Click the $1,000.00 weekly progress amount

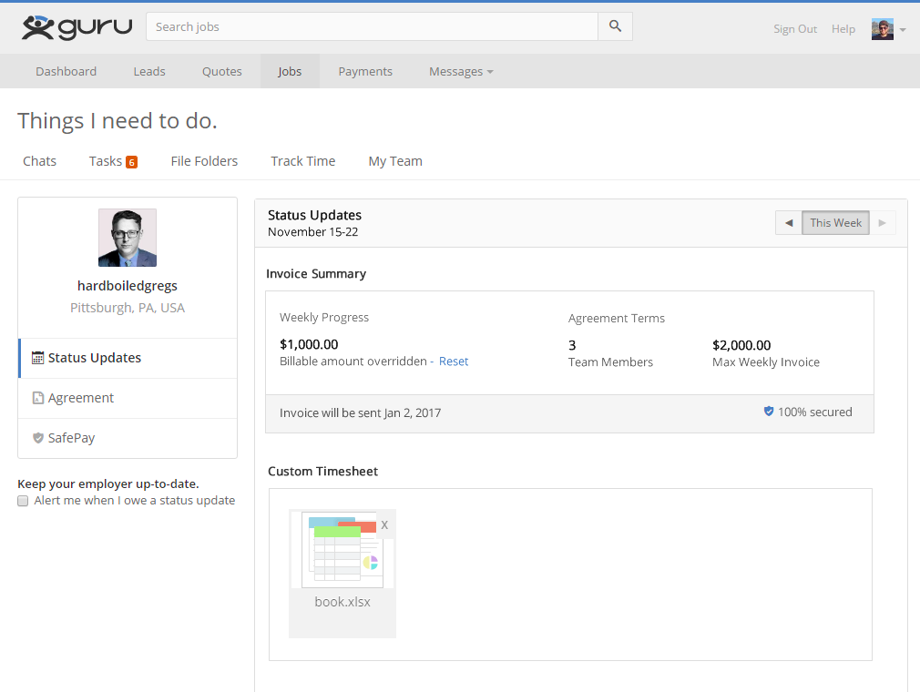click(x=309, y=344)
